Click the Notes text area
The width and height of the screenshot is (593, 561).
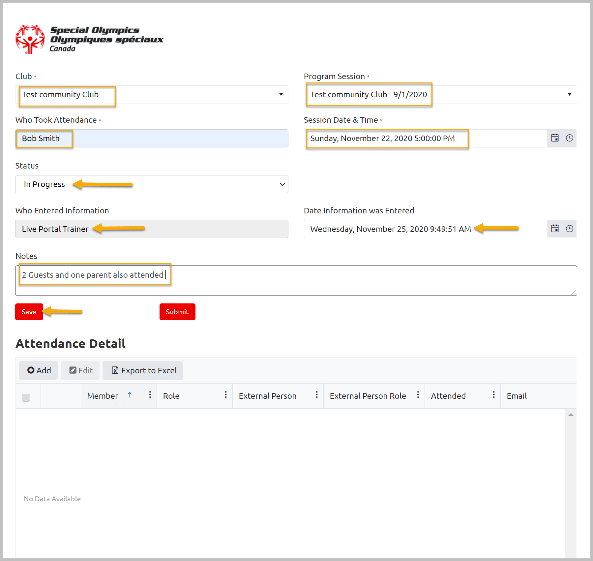[x=296, y=281]
